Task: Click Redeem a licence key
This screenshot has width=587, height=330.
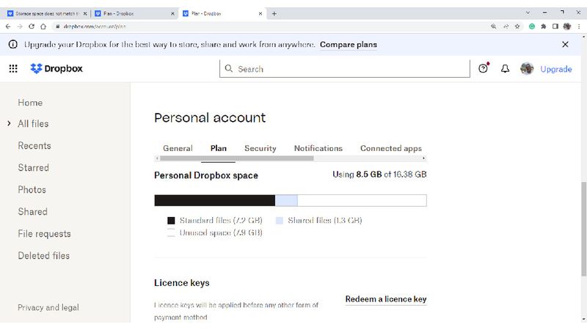Action: [x=386, y=299]
